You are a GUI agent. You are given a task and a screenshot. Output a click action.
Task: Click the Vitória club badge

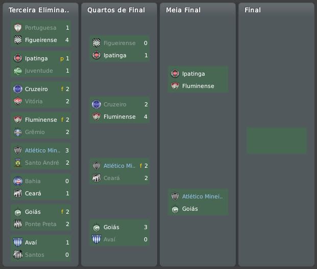click(x=18, y=101)
